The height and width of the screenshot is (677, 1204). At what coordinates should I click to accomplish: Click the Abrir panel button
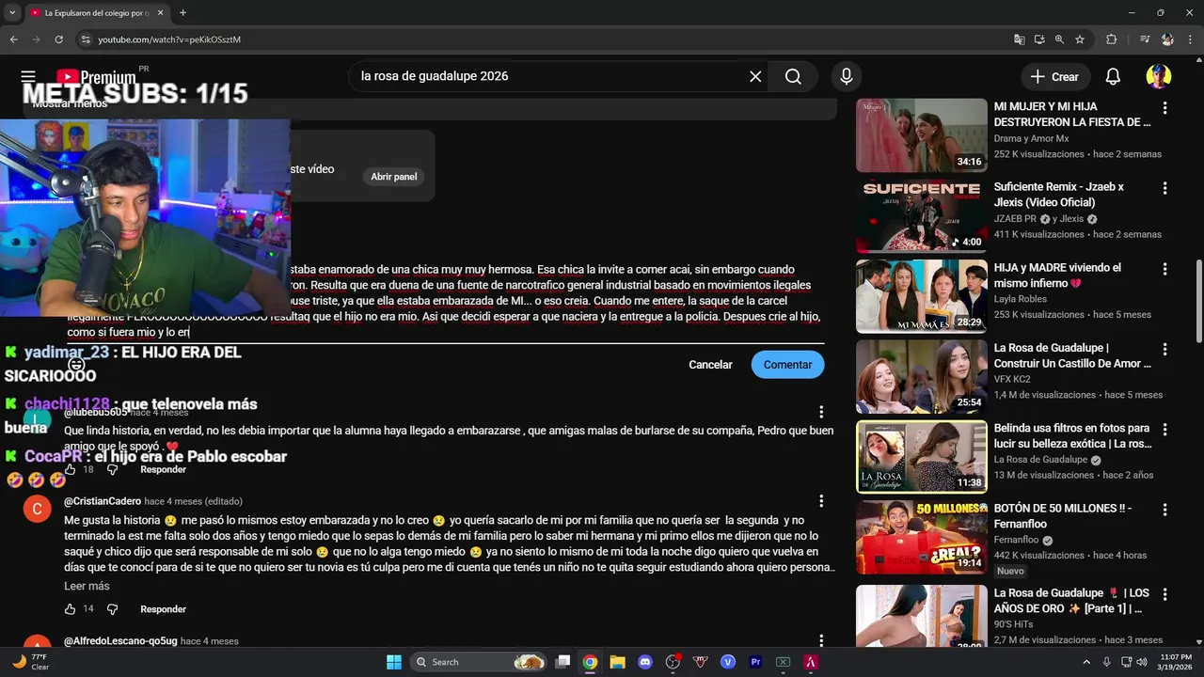[x=393, y=177]
